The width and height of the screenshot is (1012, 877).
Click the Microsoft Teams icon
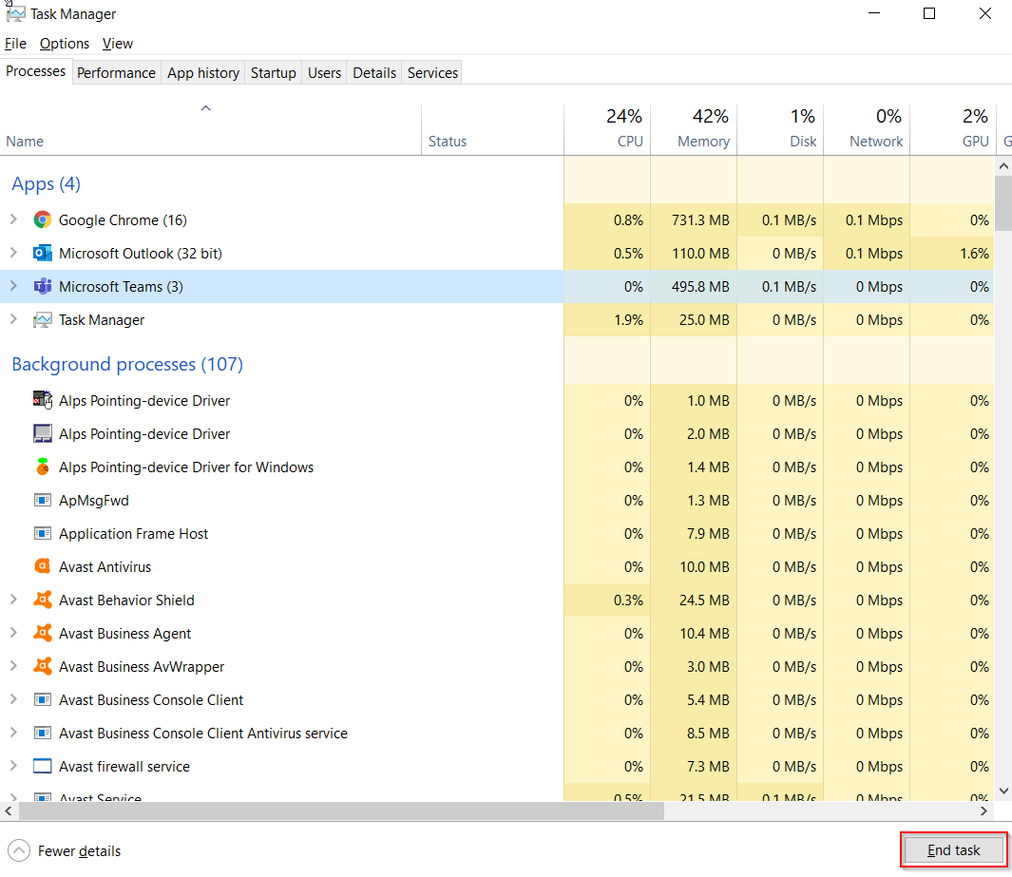click(43, 287)
